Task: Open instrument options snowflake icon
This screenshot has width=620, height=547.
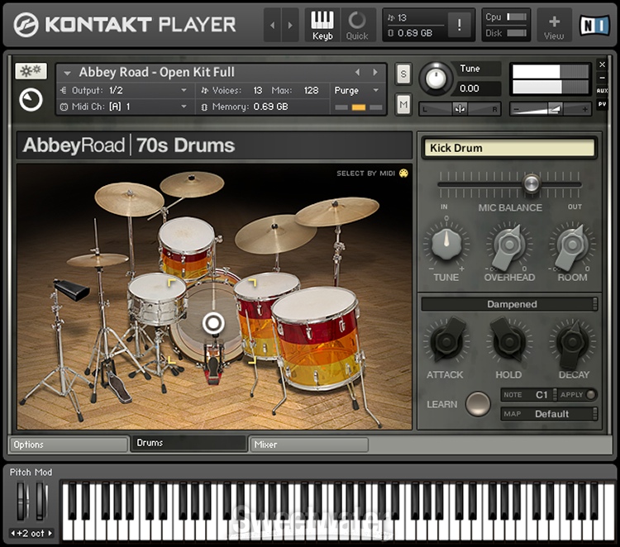Action: [x=31, y=71]
